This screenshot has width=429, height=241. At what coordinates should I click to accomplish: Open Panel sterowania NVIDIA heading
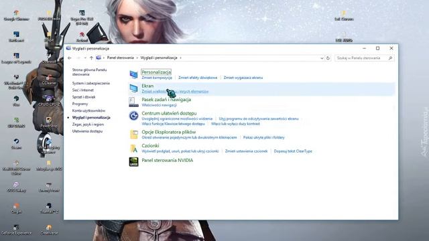pyautogui.click(x=167, y=160)
